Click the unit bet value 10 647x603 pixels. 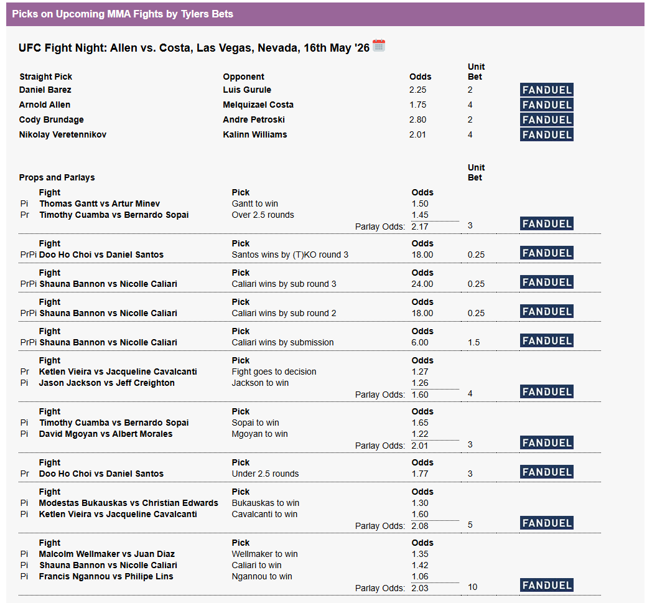pos(472,587)
